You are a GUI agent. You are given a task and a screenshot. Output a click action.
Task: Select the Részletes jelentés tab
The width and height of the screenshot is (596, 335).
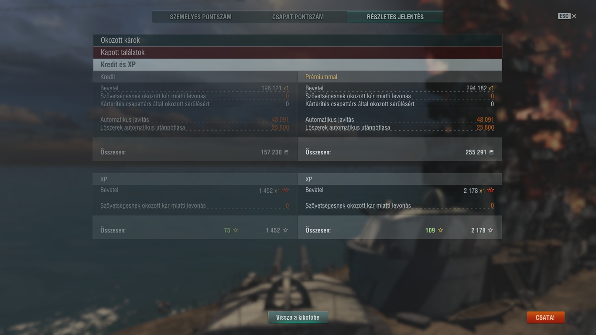click(x=395, y=17)
